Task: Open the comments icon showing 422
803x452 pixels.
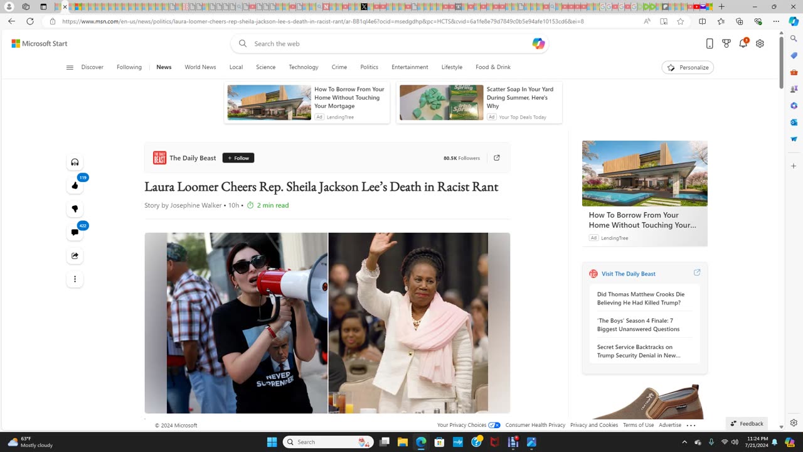Action: [75, 232]
